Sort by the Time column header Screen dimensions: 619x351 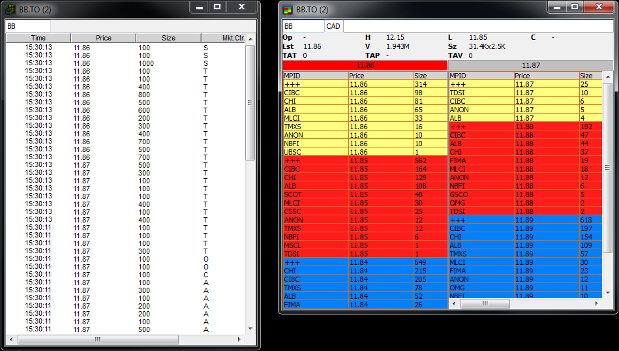[x=38, y=38]
